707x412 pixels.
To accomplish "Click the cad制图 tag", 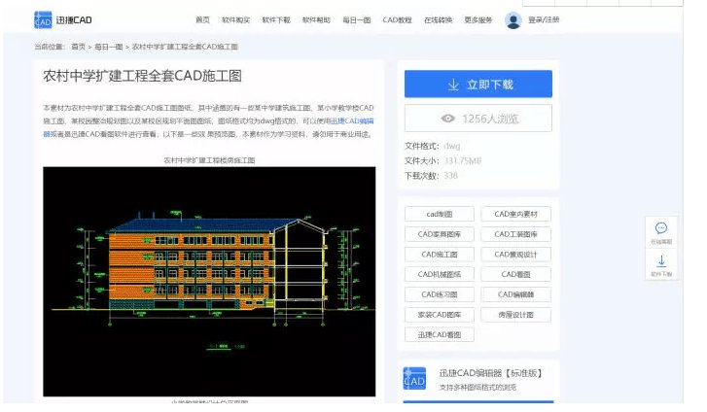I will click(440, 214).
